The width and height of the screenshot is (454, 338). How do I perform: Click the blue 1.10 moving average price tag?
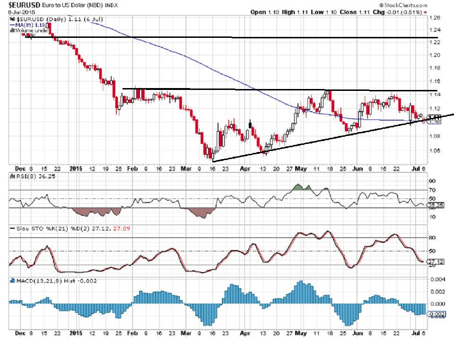coord(434,122)
